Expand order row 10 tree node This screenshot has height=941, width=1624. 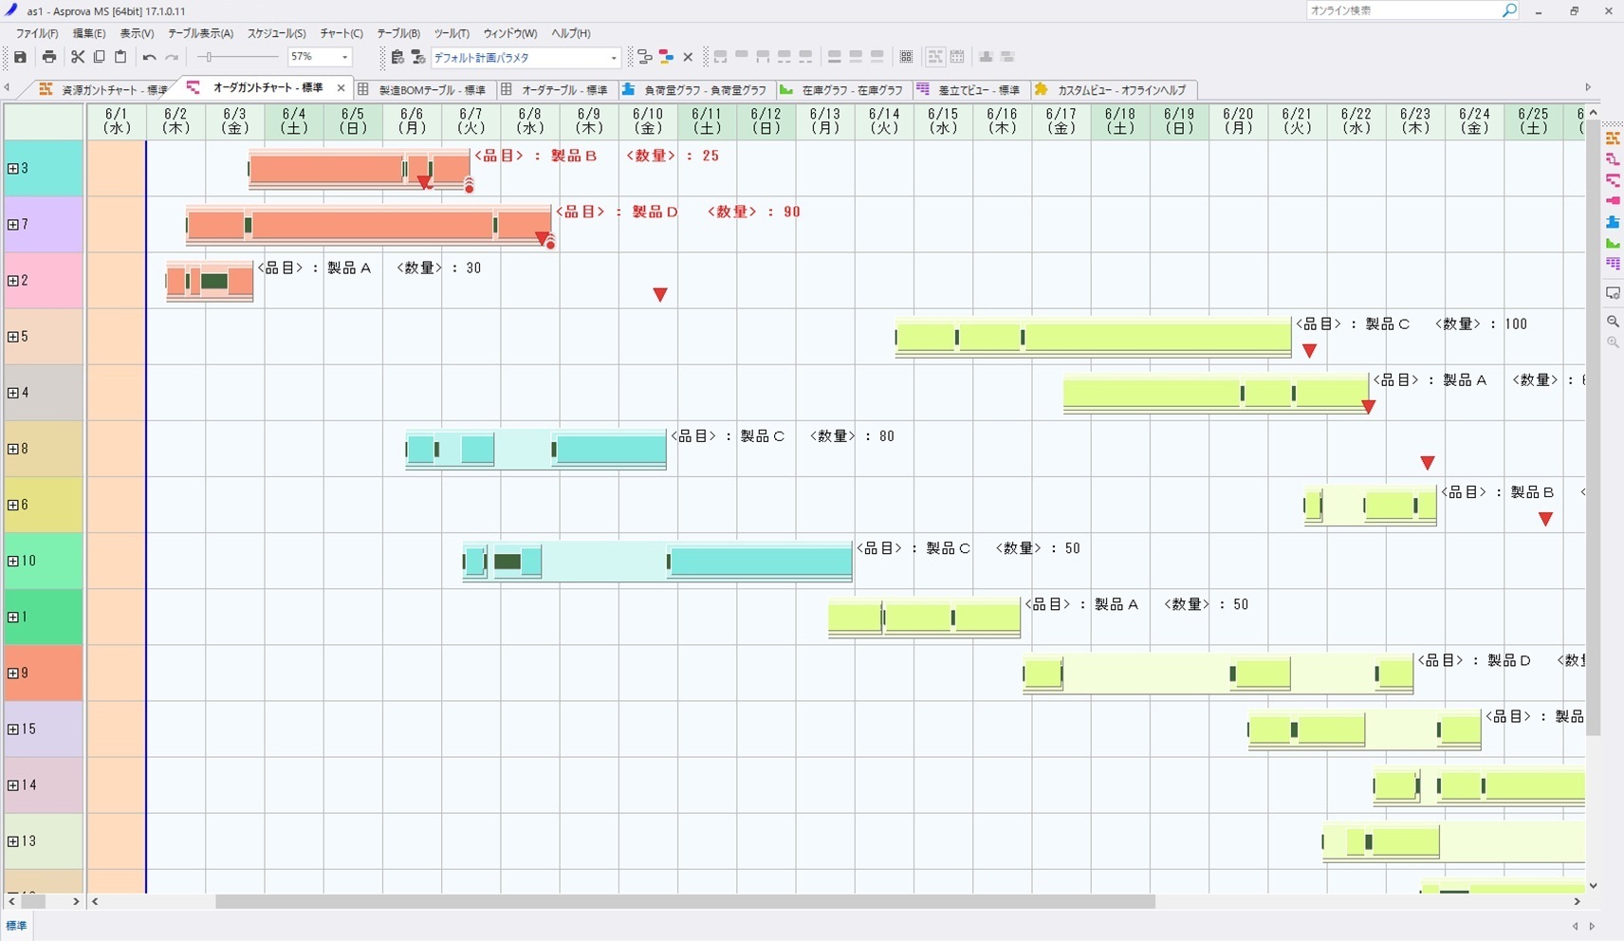click(x=13, y=562)
